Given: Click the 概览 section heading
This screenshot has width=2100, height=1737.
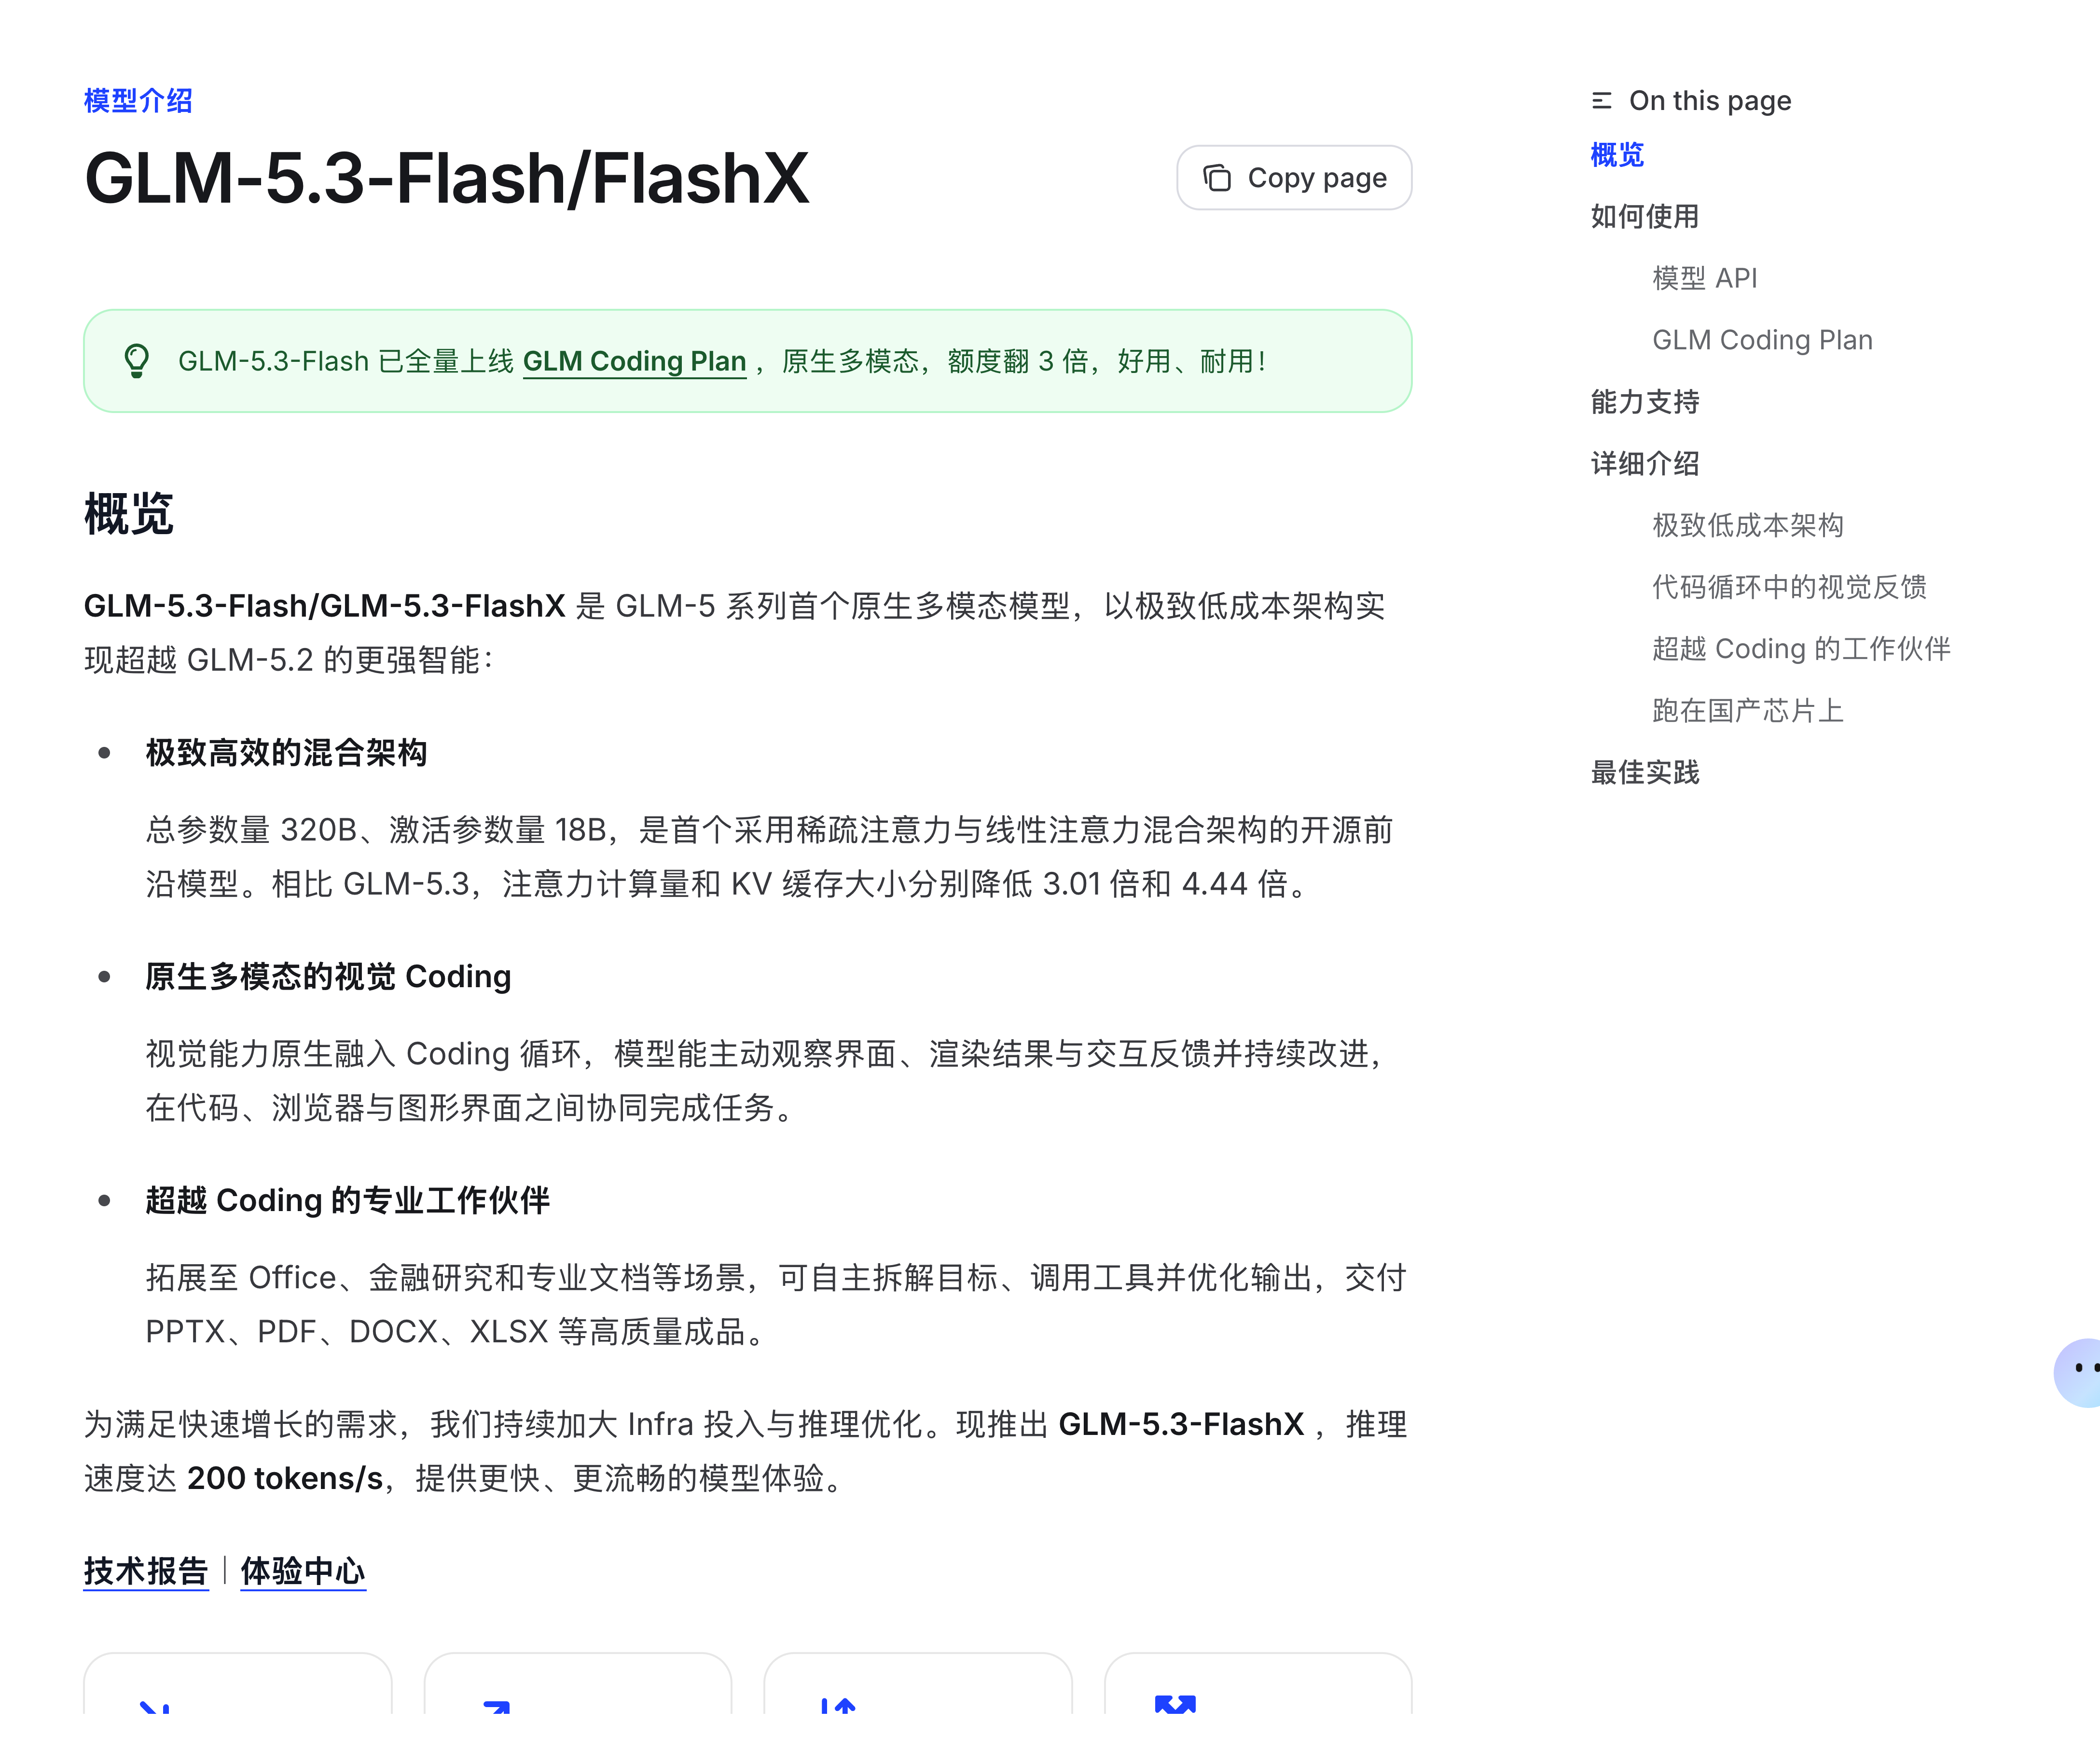Looking at the screenshot, I should pos(129,514).
